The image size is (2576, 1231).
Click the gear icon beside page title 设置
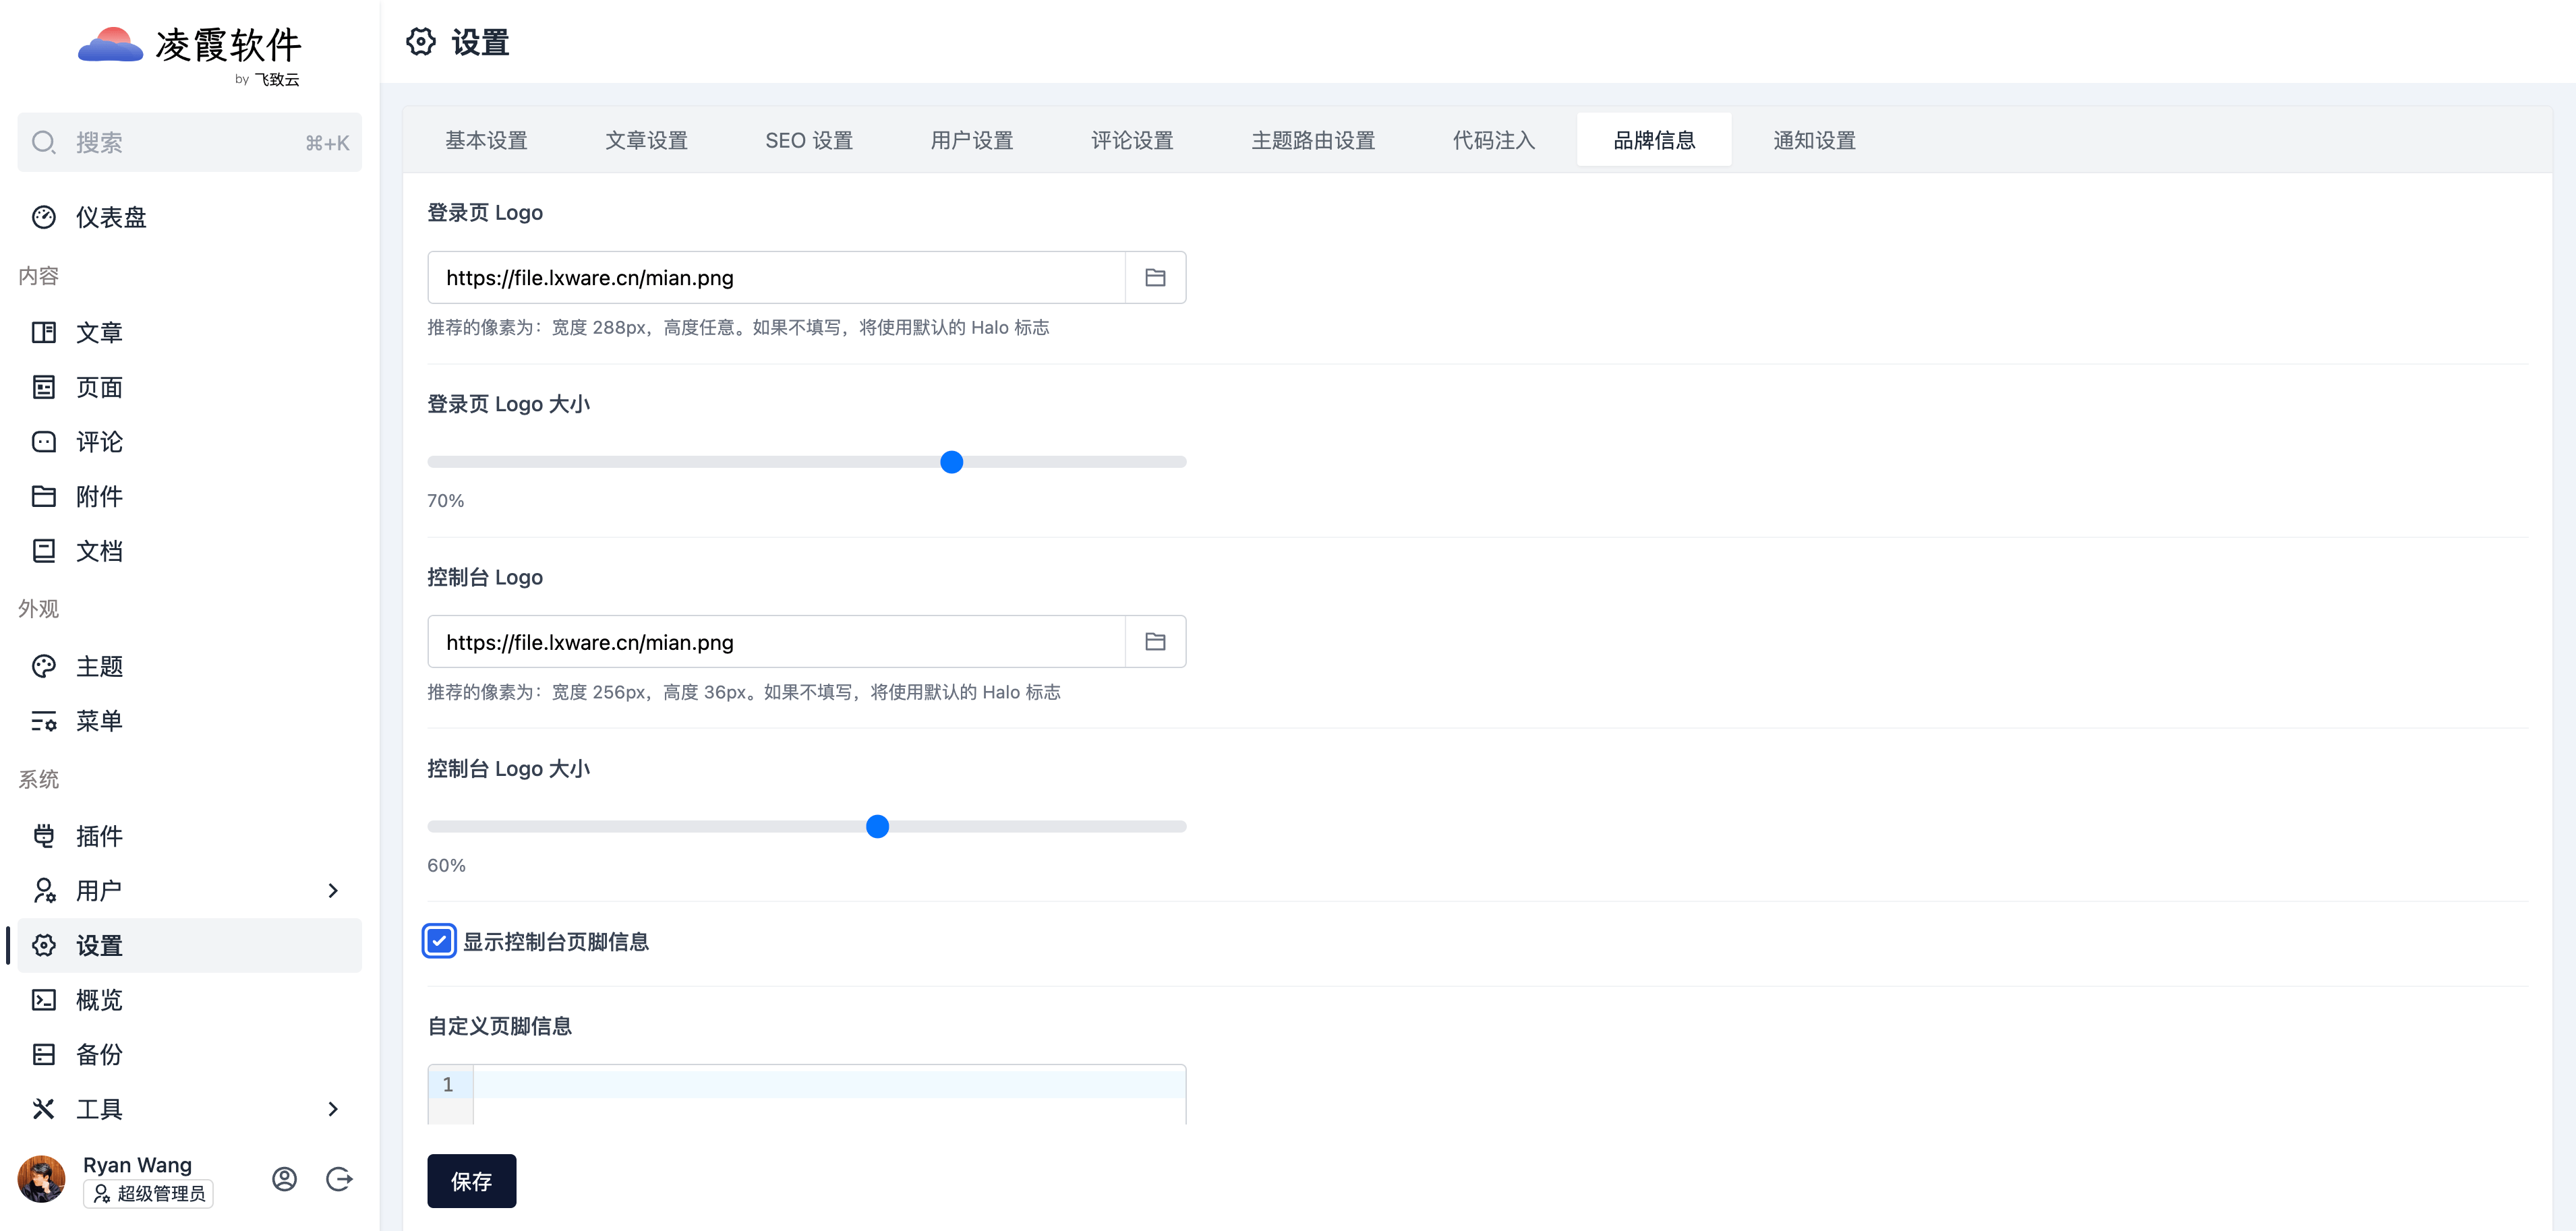tap(421, 42)
